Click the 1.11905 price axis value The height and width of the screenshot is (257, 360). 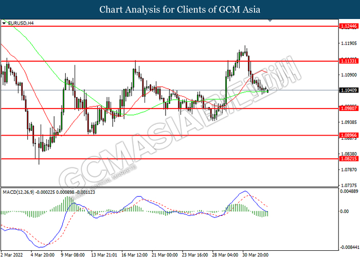349,43
